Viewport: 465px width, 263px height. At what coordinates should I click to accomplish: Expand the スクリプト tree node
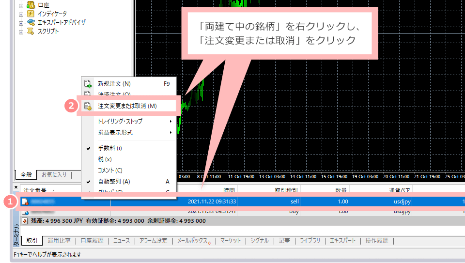21,31
